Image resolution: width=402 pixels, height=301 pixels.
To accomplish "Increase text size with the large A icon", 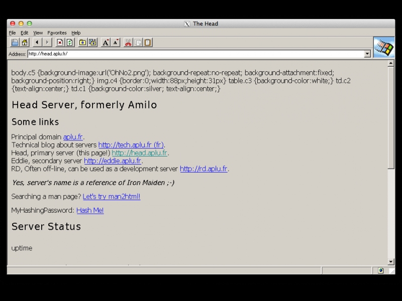I will 106,43.
